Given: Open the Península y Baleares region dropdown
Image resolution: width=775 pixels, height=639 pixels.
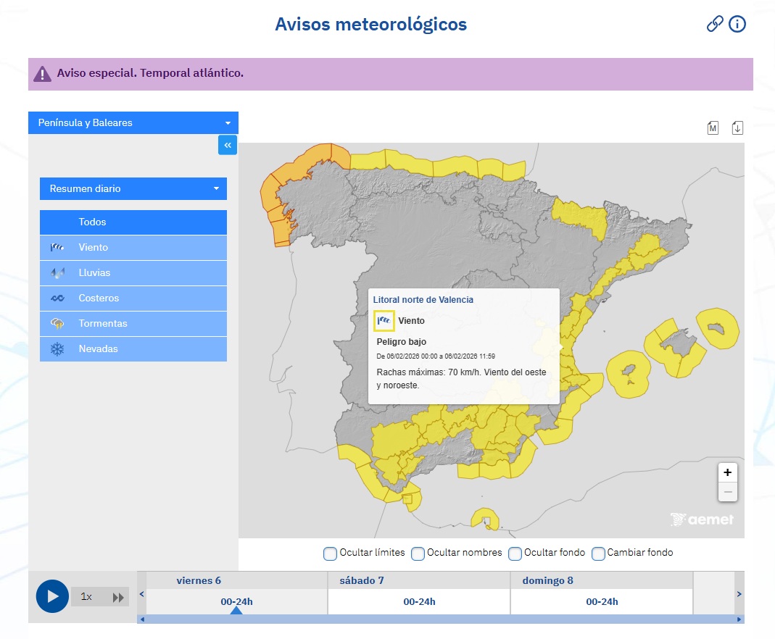Looking at the screenshot, I should pos(133,122).
